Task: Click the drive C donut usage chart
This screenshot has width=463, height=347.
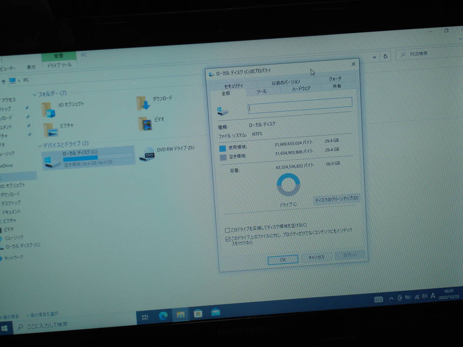Action: point(289,185)
